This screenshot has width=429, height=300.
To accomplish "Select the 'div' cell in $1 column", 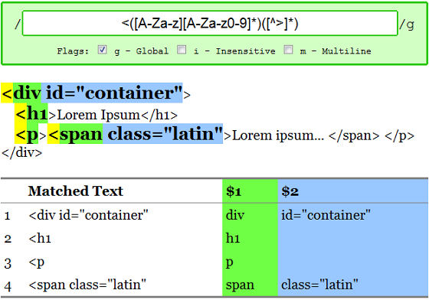I will pos(250,215).
